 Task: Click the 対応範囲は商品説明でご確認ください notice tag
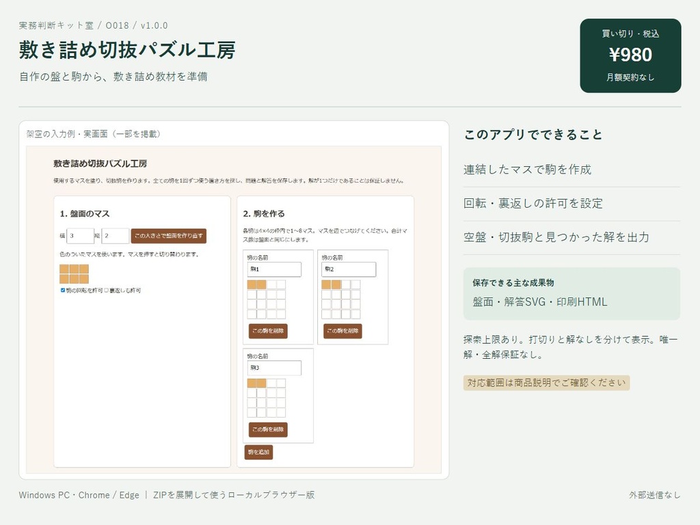coord(546,383)
